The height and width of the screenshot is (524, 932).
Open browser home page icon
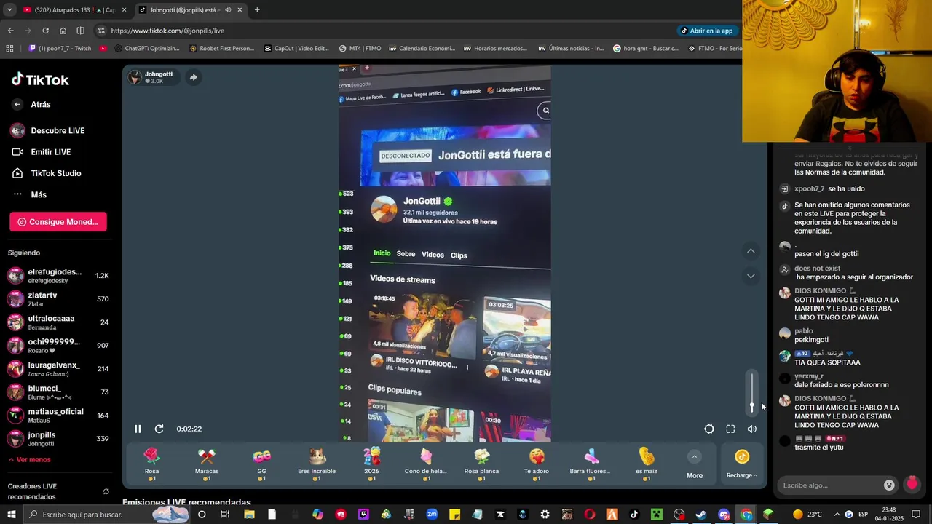tap(63, 31)
